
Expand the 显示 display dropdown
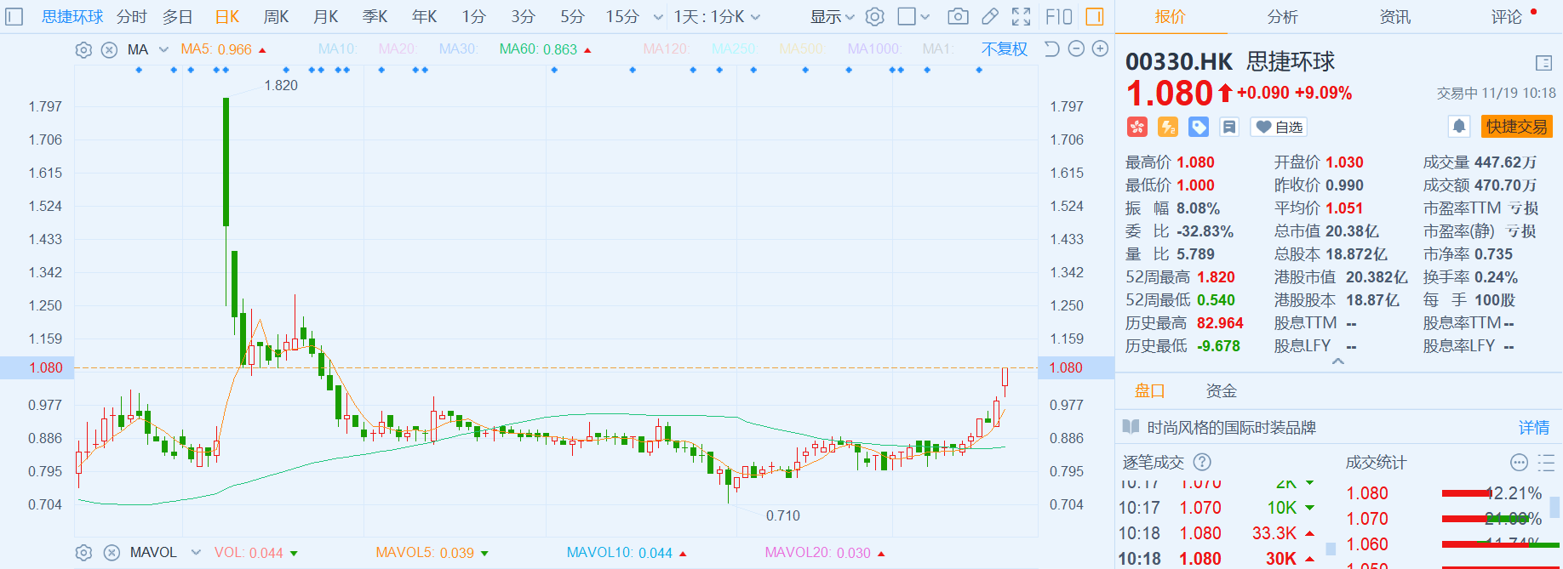(x=832, y=16)
